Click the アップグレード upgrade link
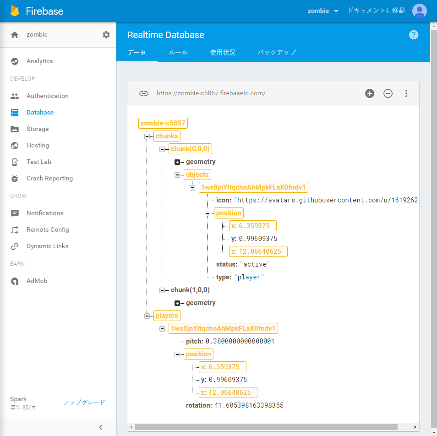 coord(84,403)
